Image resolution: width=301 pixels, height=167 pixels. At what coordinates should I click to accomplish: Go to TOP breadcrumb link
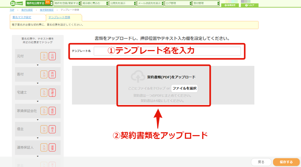(x=12, y=10)
